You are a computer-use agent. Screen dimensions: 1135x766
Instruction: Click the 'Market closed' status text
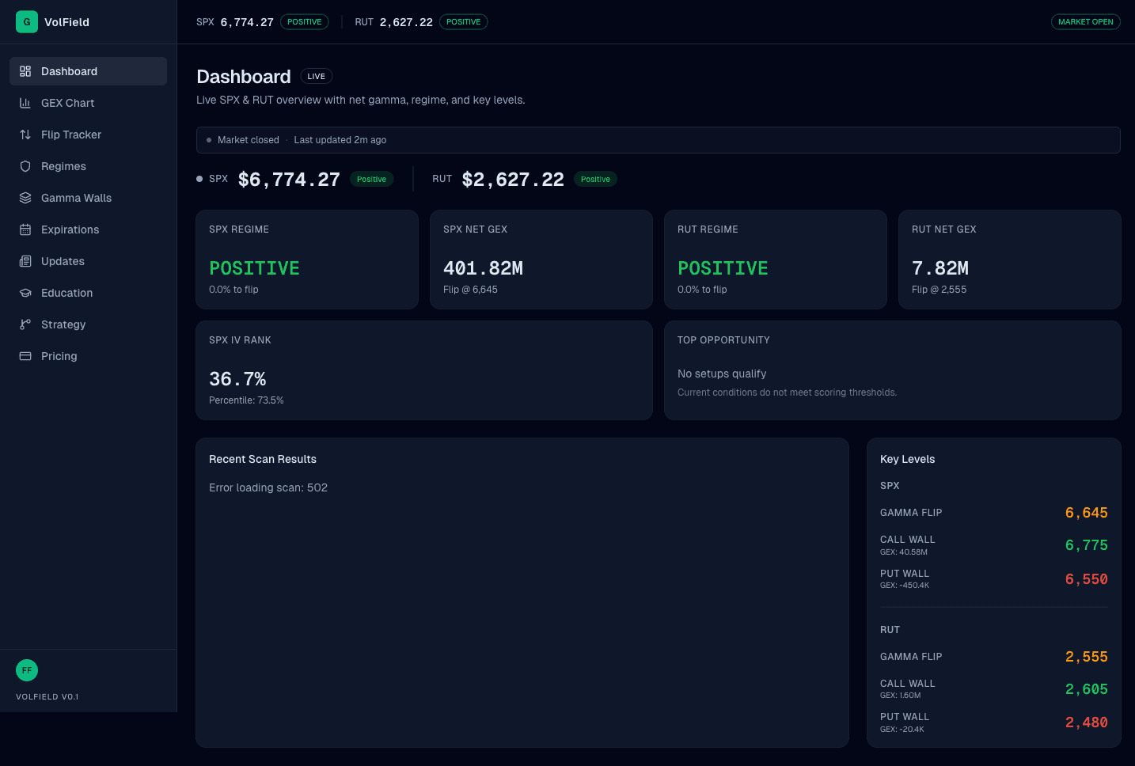click(x=249, y=140)
